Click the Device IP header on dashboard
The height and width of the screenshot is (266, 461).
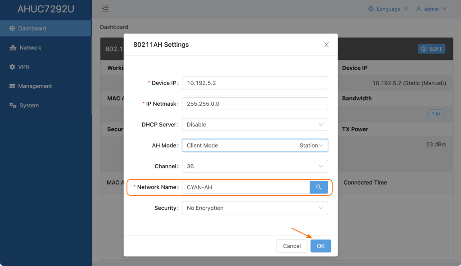pyautogui.click(x=355, y=68)
